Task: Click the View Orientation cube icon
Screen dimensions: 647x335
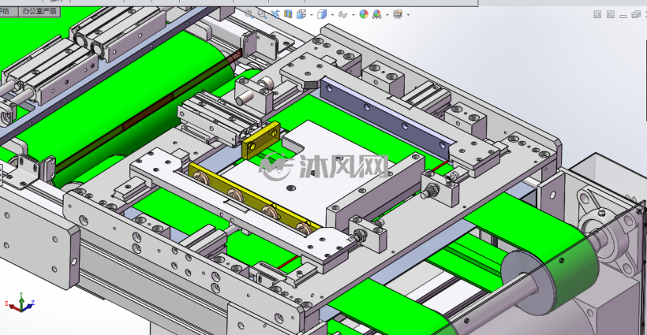Action: [301, 14]
